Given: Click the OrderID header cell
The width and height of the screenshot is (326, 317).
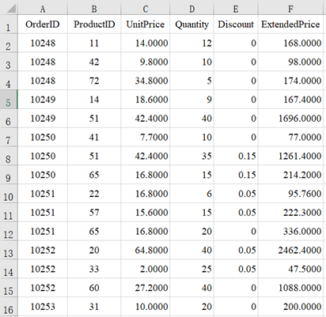Looking at the screenshot, I should click(43, 25).
